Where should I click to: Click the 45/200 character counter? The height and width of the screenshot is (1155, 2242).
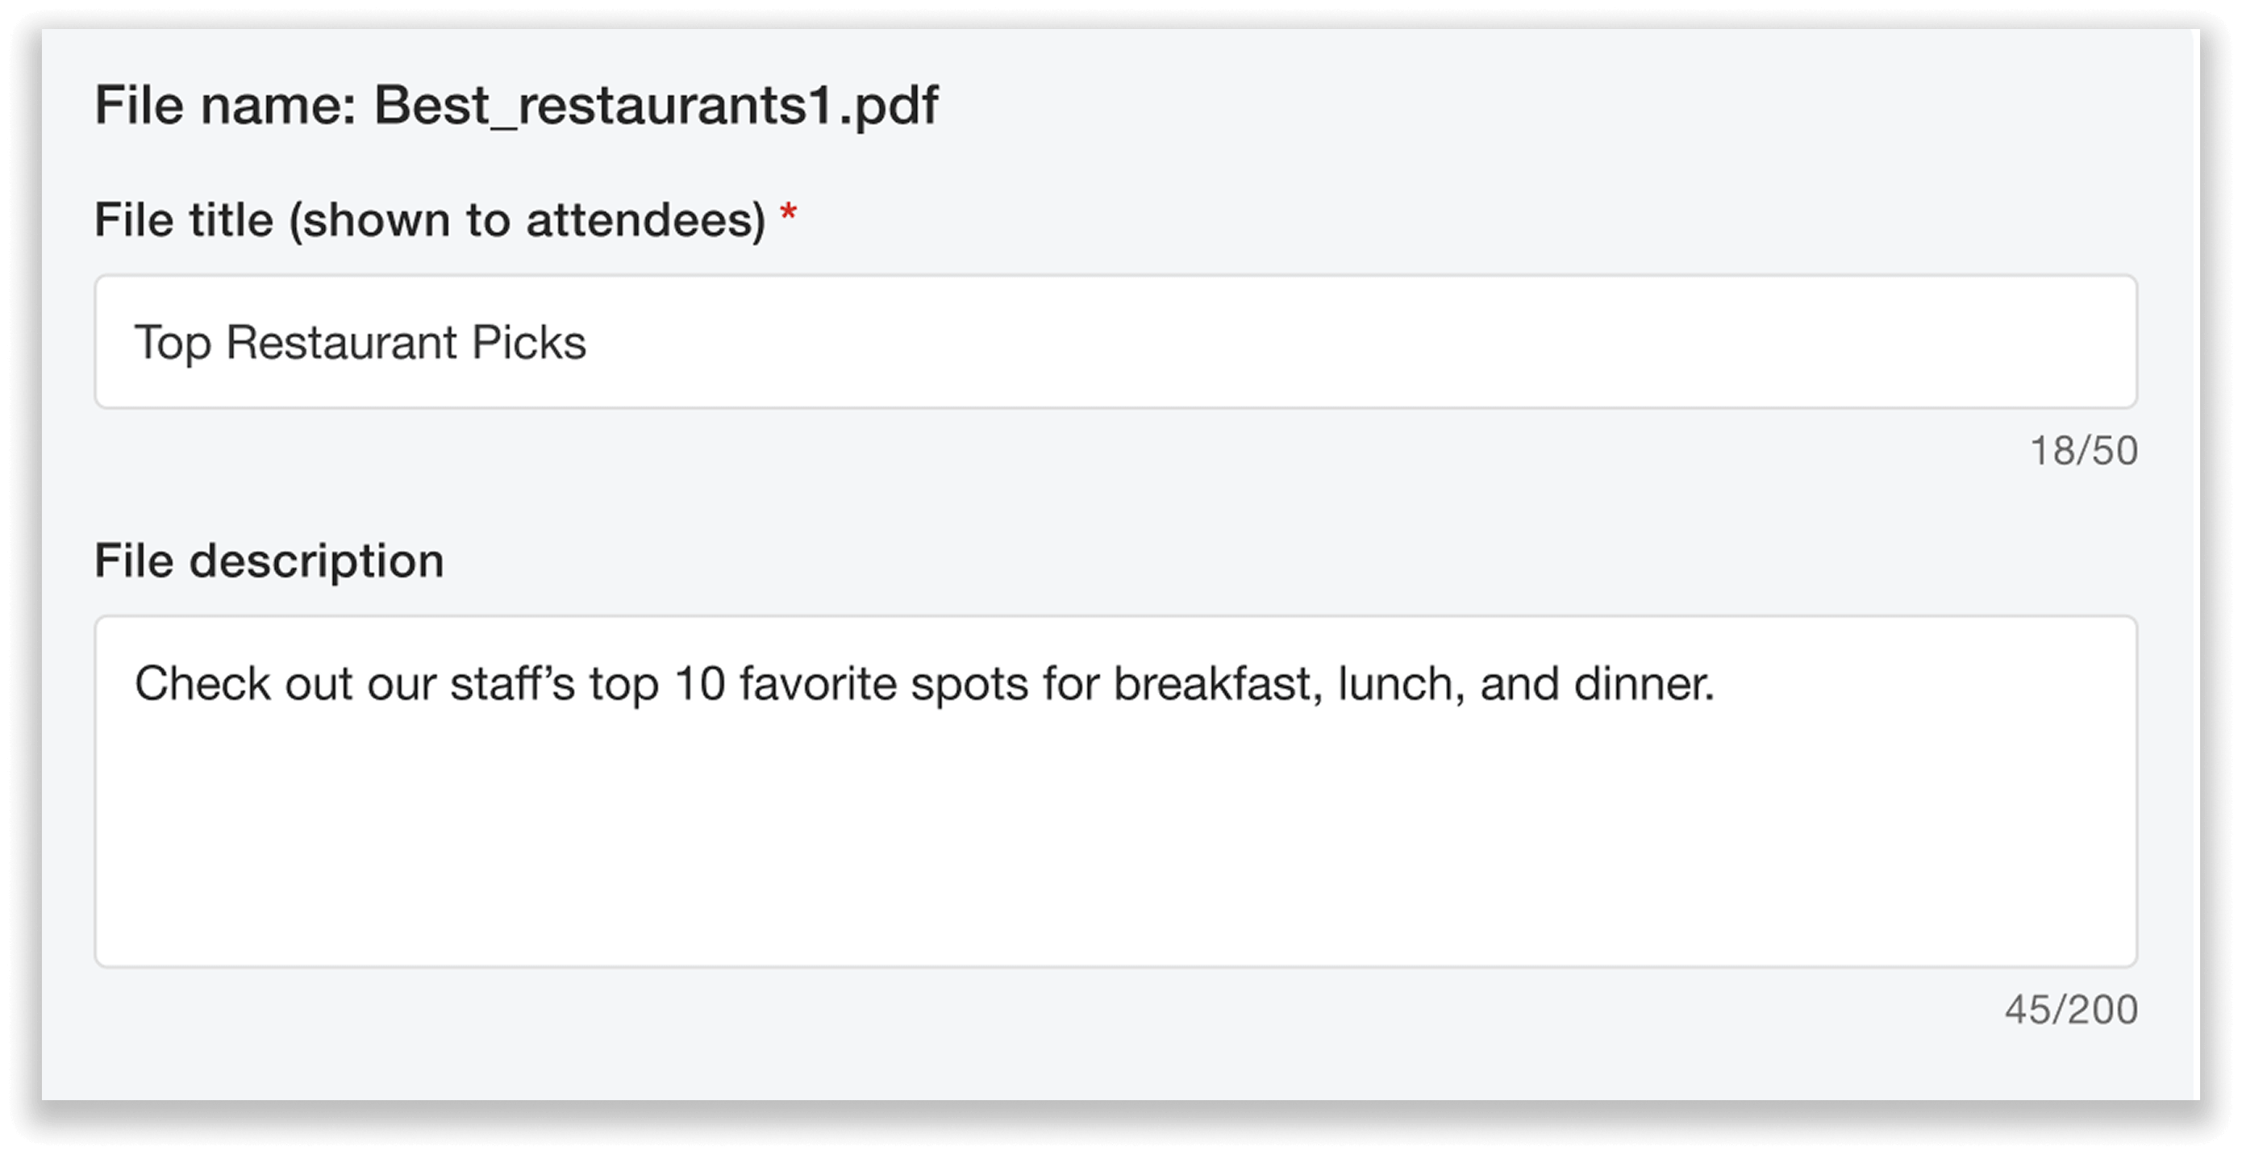2070,1010
